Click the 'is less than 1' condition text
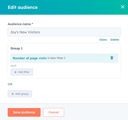This screenshot has width=128, height=120. [x=56, y=58]
